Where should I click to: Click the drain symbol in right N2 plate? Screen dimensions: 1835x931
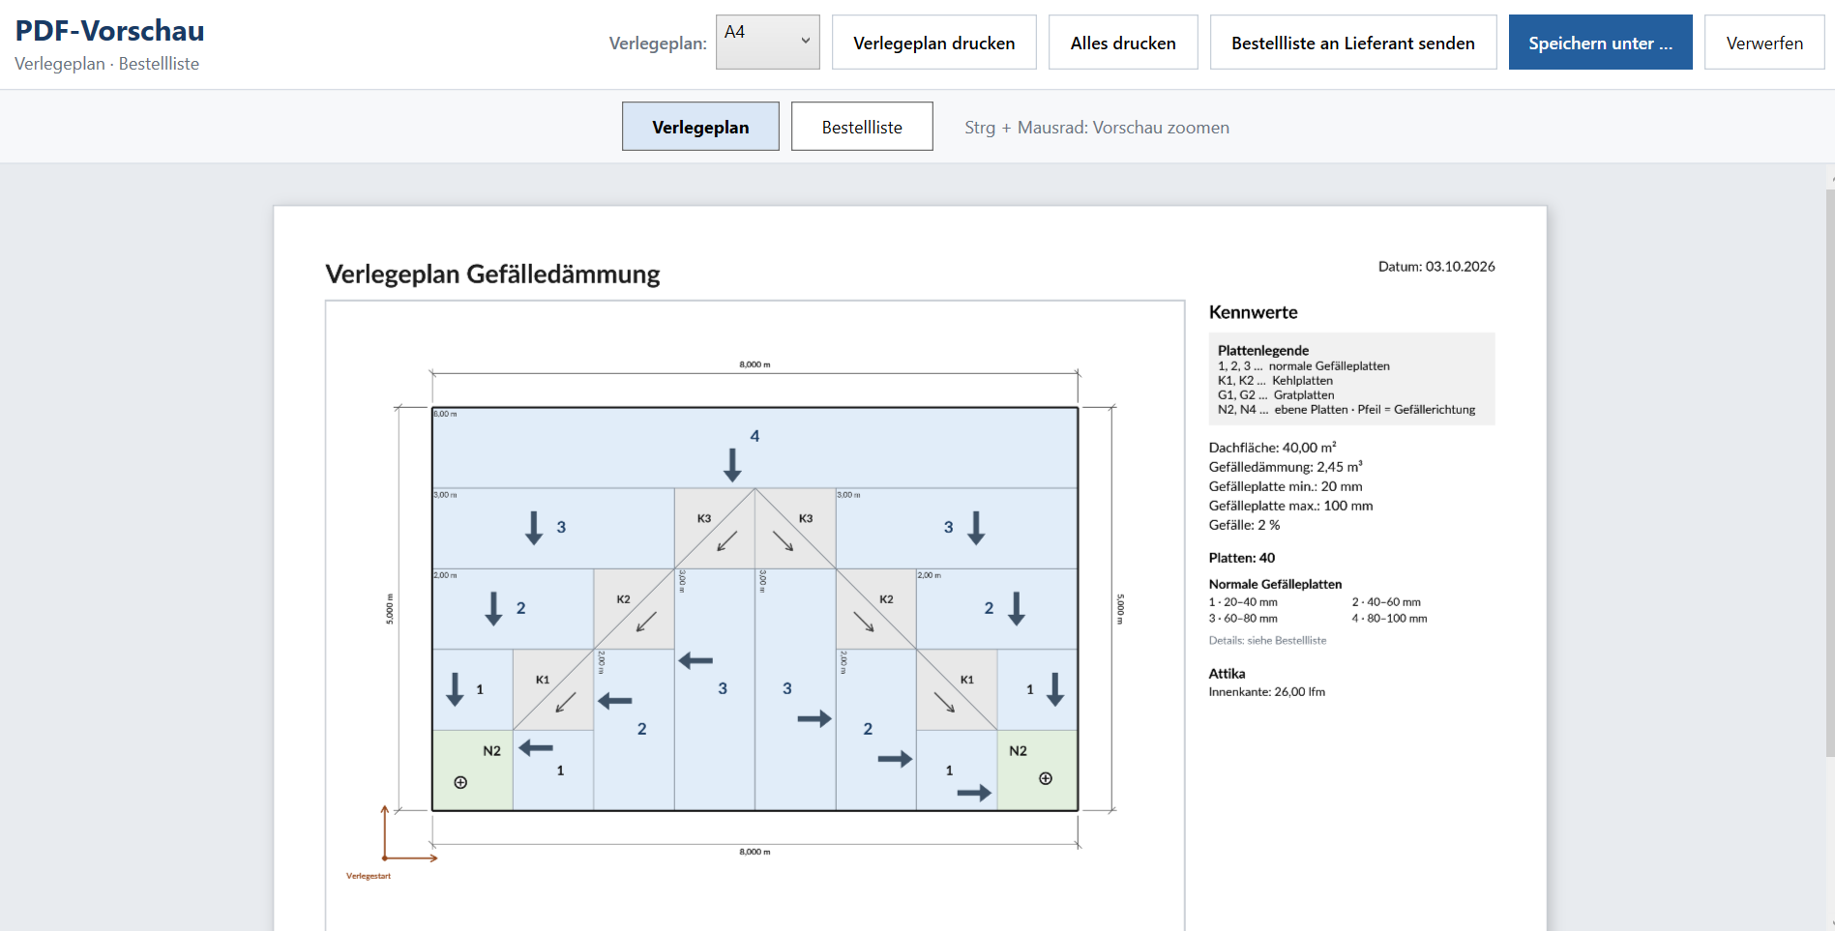click(1046, 778)
